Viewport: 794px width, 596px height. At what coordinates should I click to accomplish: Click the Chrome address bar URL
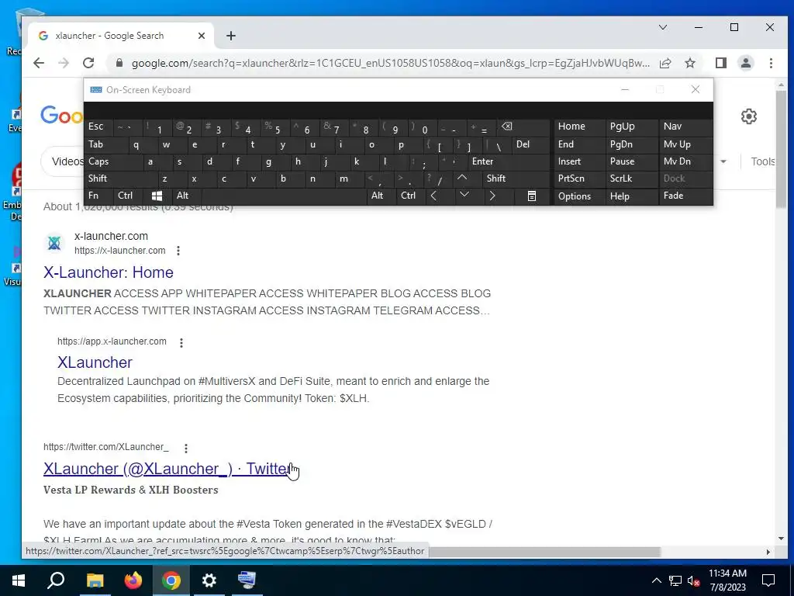[x=390, y=64]
